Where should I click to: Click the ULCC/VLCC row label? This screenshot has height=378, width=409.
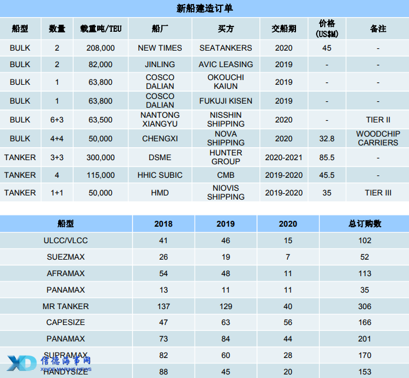click(x=65, y=240)
